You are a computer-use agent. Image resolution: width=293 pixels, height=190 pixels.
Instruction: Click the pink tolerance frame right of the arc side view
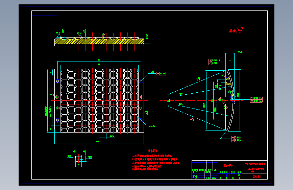click(257, 99)
